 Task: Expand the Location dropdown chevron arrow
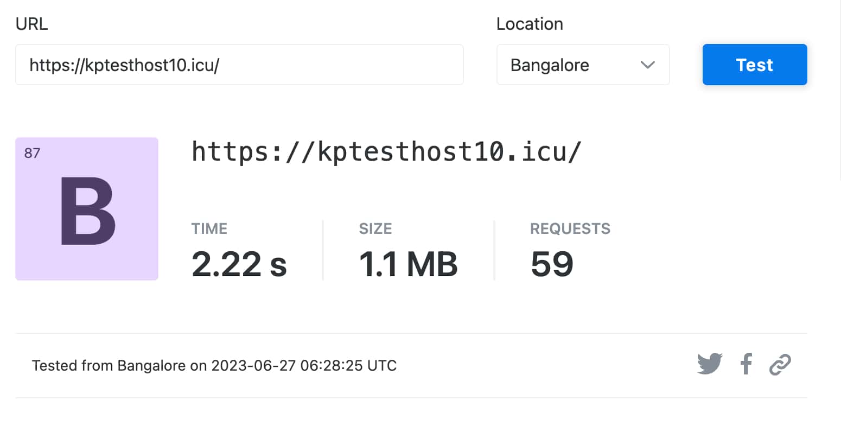(x=647, y=65)
